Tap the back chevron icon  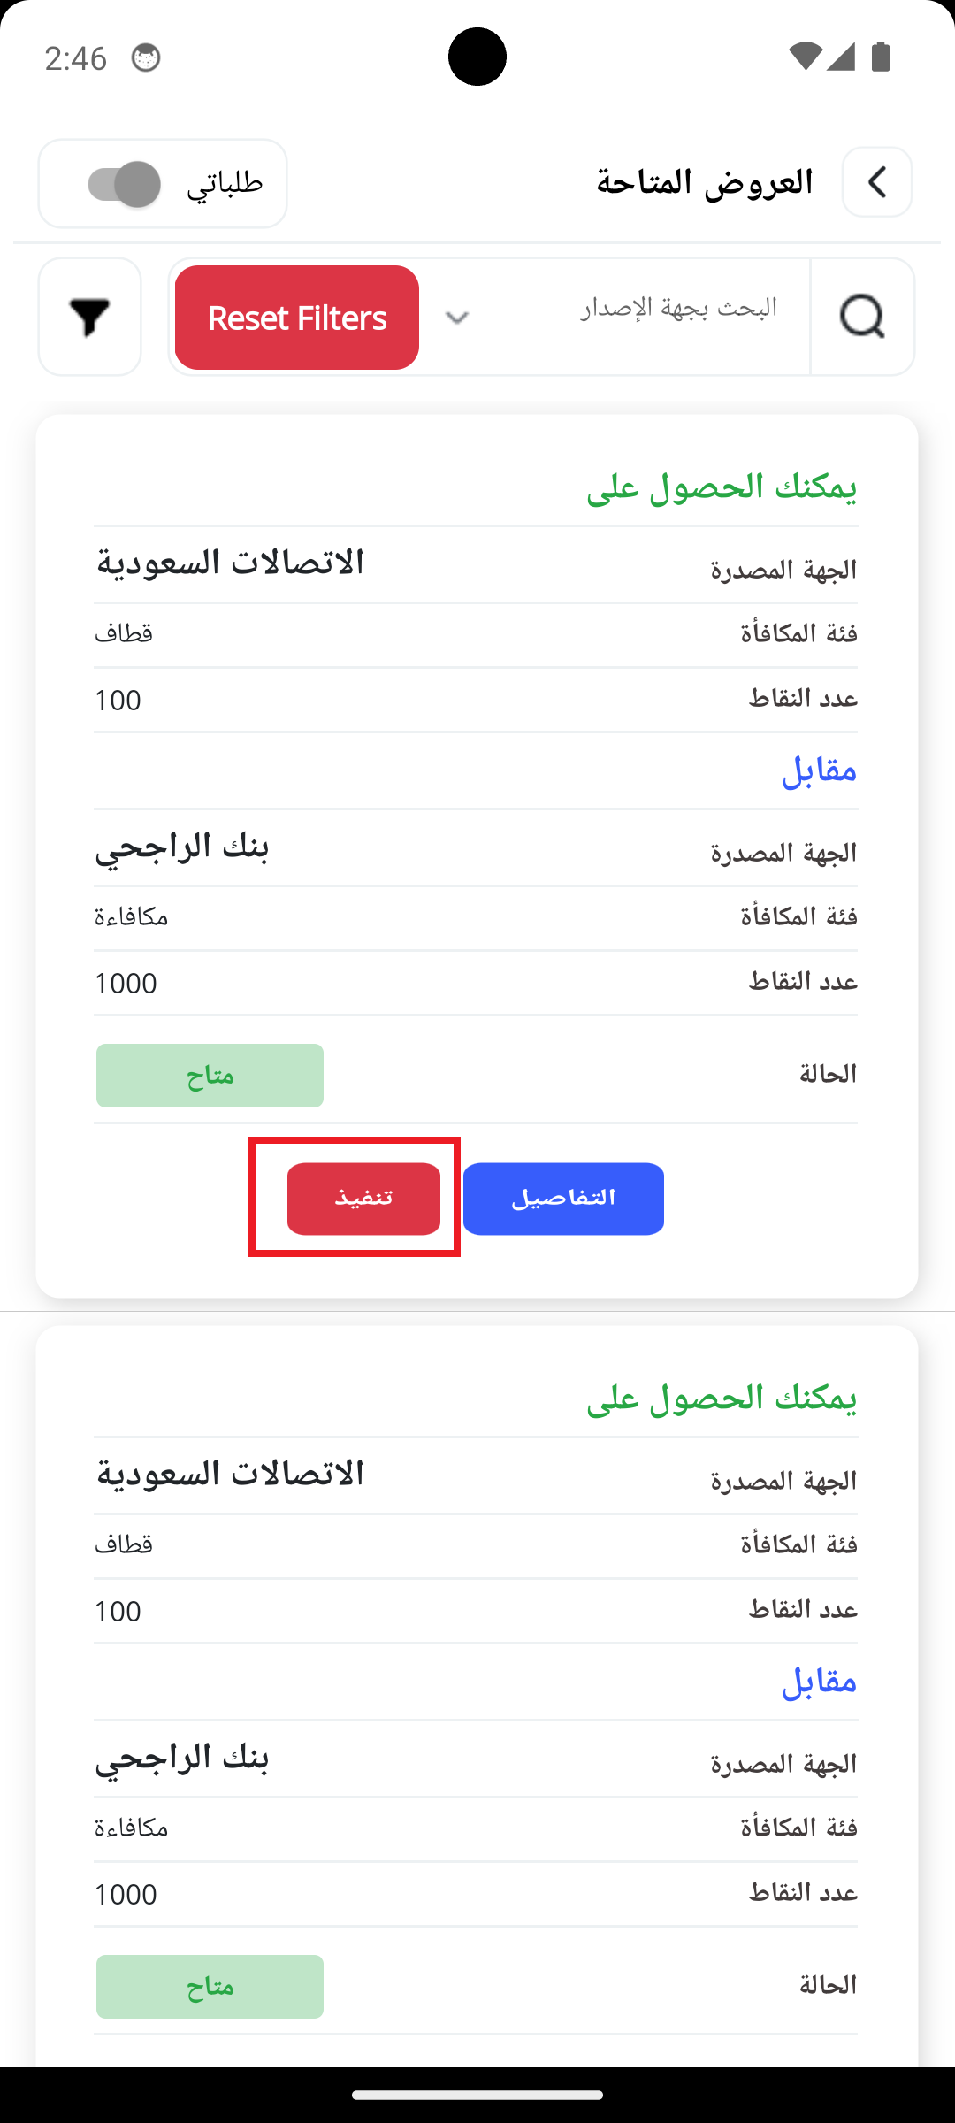tap(876, 182)
